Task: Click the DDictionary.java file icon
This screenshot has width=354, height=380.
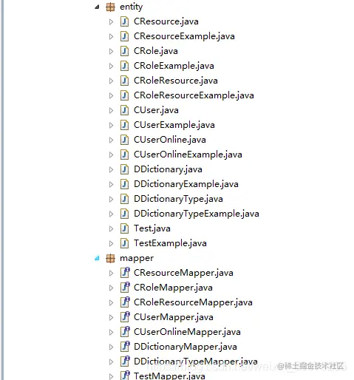Action: 124,169
